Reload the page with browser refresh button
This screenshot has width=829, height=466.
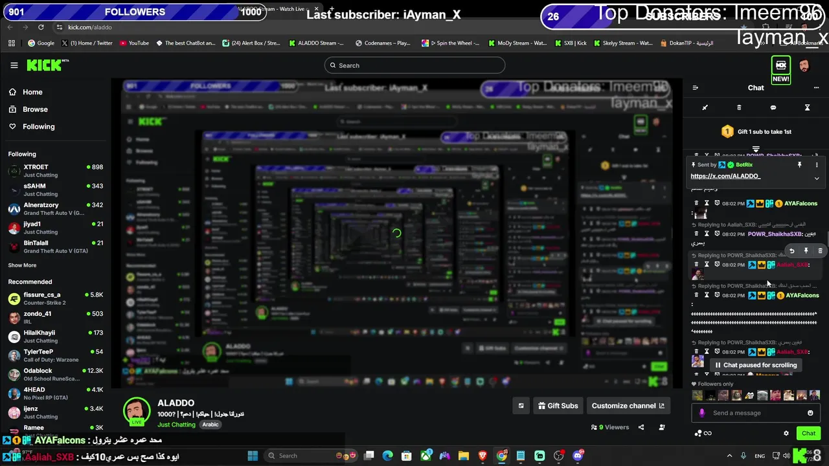pyautogui.click(x=41, y=27)
